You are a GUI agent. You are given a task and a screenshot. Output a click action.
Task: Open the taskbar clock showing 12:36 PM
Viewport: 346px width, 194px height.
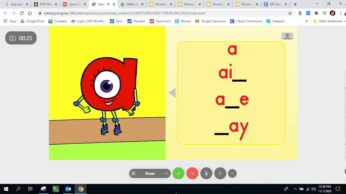point(325,189)
